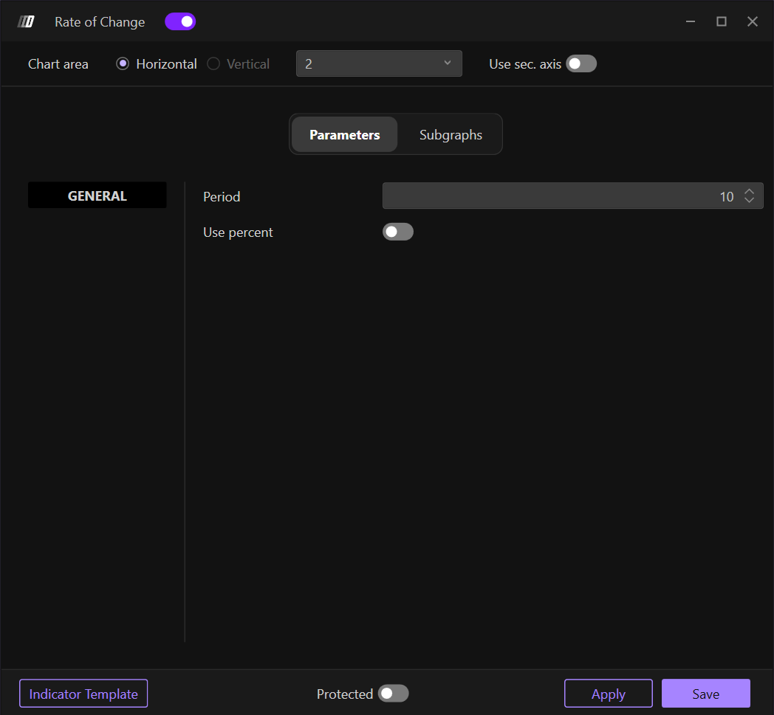Viewport: 774px width, 715px height.
Task: Turn on the Use percent toggle
Action: click(398, 232)
